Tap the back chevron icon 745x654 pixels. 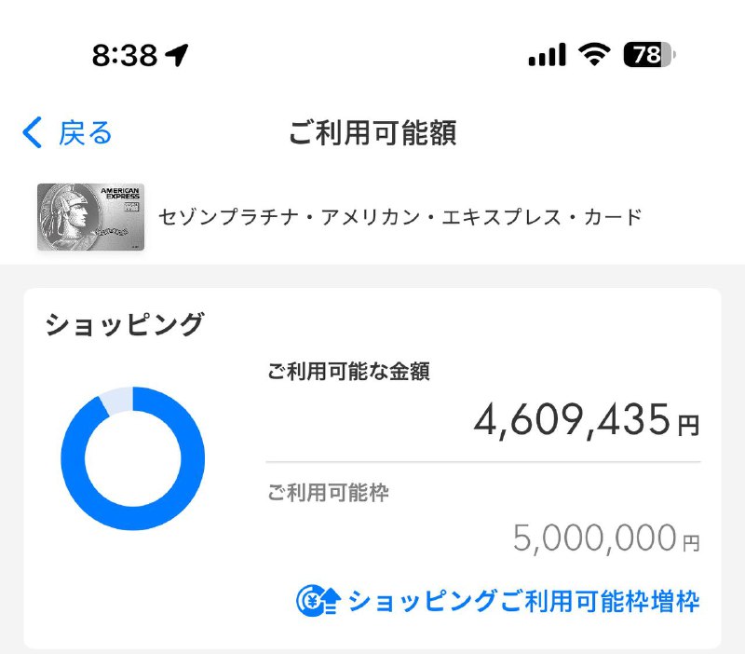[x=29, y=133]
